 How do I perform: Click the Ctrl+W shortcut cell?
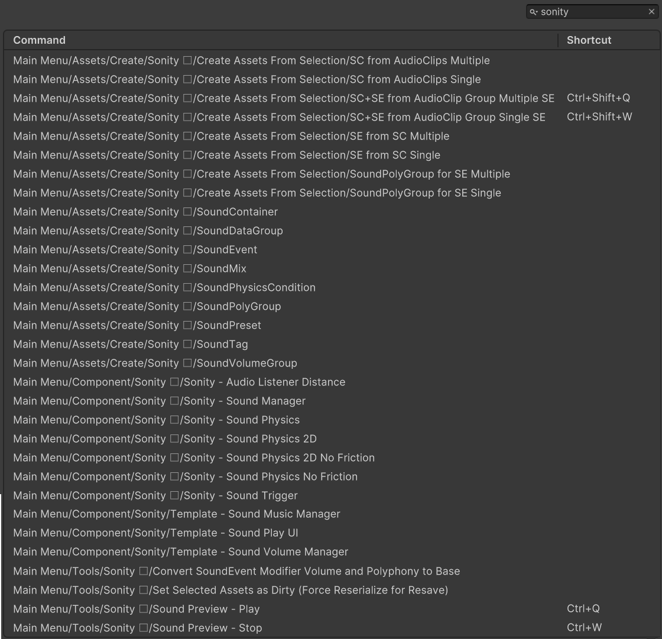(584, 628)
